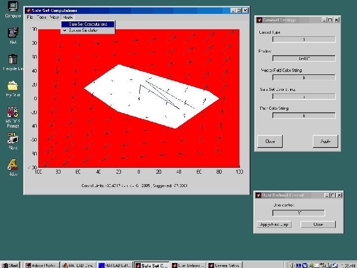This screenshot has height=268, width=357.
Task: Choose Safe Set Computations in Mode menu
Action: pyautogui.click(x=88, y=24)
